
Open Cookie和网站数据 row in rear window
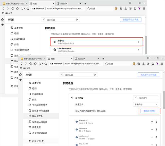pyautogui.click(x=96, y=50)
